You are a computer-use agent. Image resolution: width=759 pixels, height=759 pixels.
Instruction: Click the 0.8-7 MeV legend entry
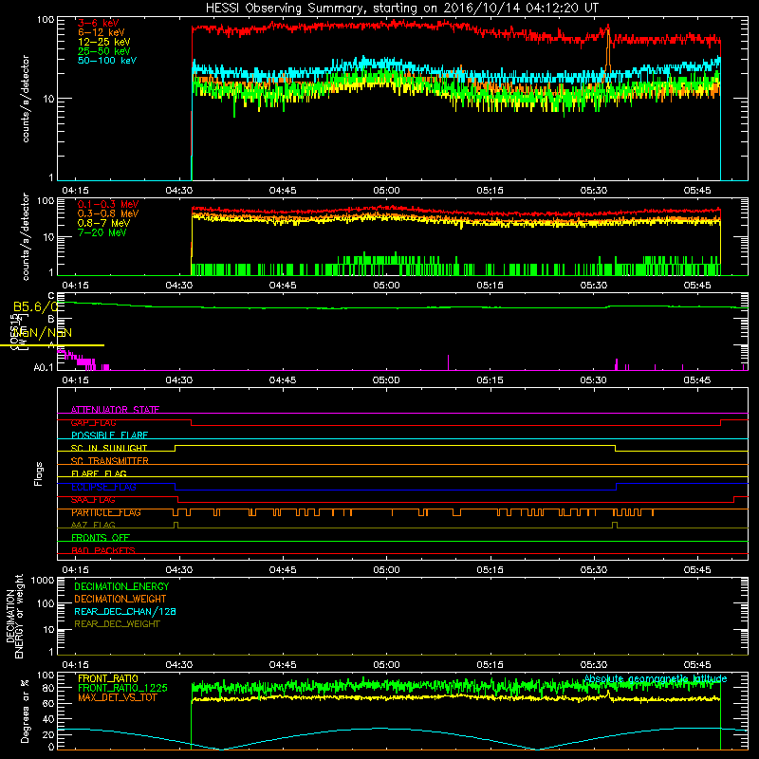coord(103,223)
